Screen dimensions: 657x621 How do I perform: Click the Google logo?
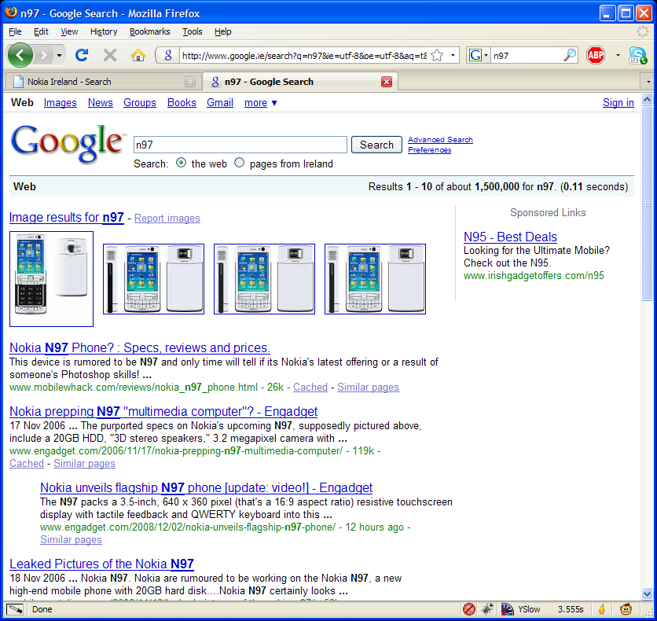click(x=68, y=144)
